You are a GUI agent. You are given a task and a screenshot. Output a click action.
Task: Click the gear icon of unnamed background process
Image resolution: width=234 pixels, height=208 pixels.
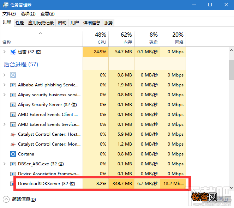tap(13, 75)
